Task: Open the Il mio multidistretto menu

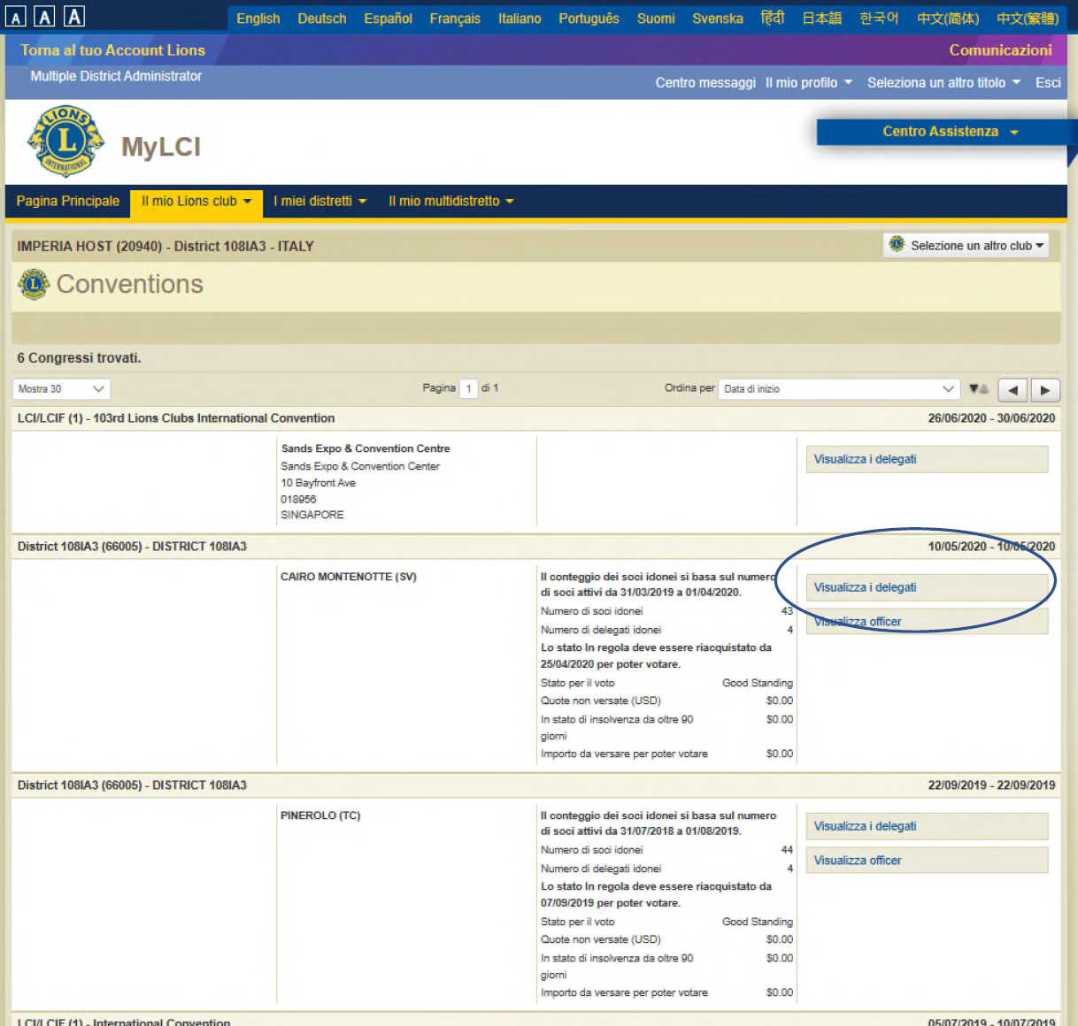Action: click(x=450, y=202)
